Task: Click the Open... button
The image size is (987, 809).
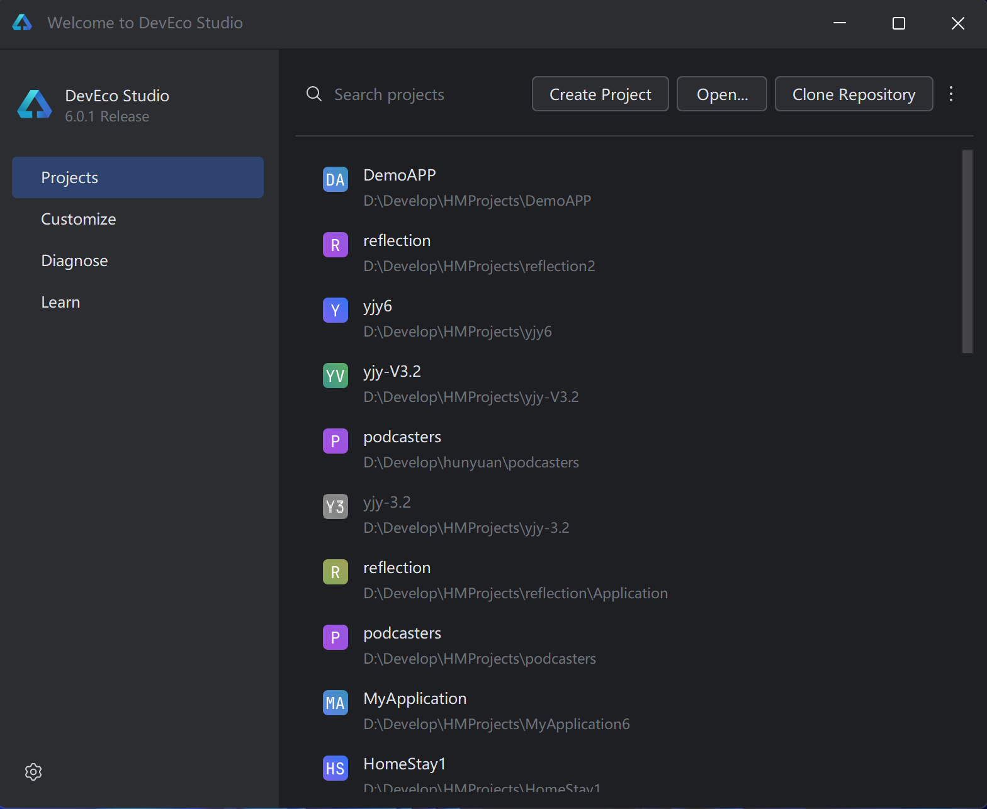Action: coord(722,94)
